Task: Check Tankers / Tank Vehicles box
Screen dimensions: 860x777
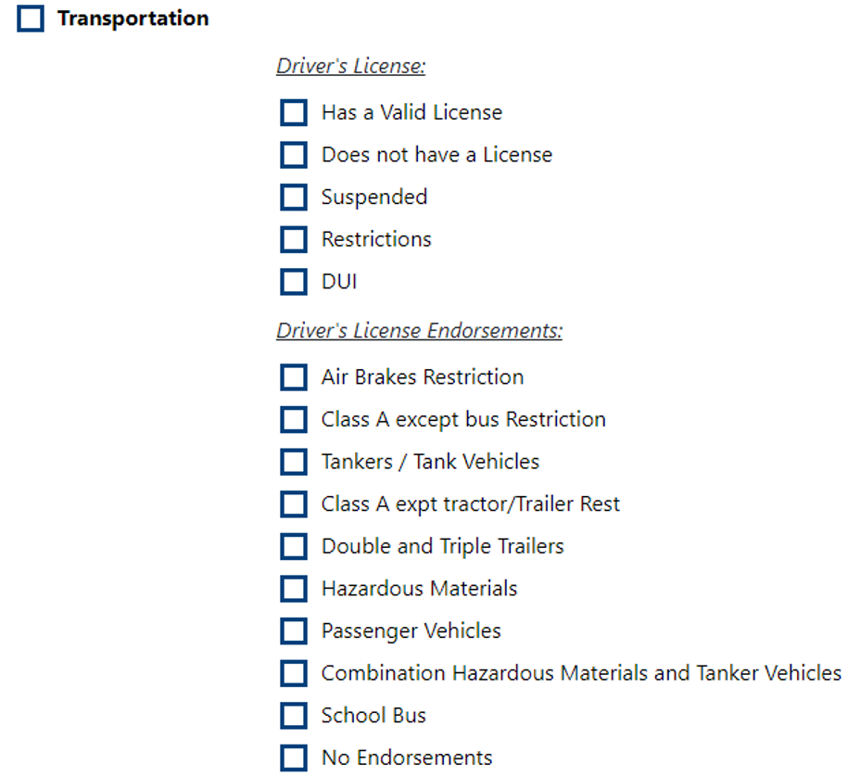Action: pyautogui.click(x=294, y=462)
